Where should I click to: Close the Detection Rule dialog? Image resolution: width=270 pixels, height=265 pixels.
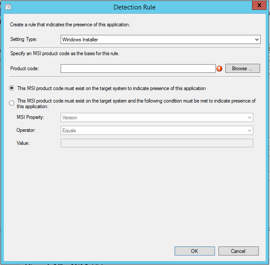point(258,6)
